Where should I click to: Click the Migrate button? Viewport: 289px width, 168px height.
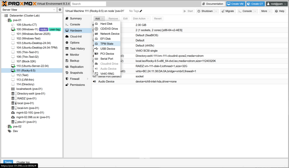[228, 11]
